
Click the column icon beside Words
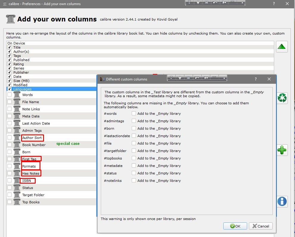(17, 95)
